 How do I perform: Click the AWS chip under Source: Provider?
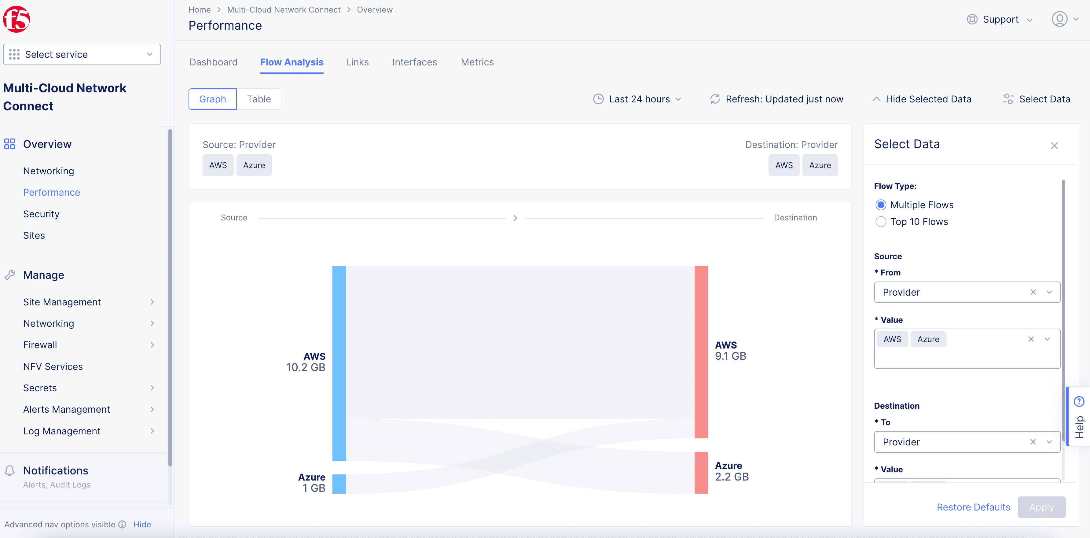[218, 165]
